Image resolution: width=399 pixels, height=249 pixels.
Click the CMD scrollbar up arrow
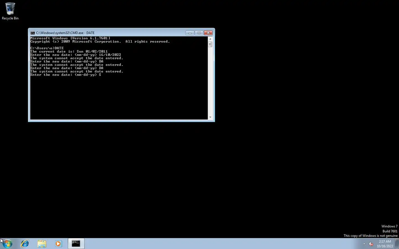[210, 39]
